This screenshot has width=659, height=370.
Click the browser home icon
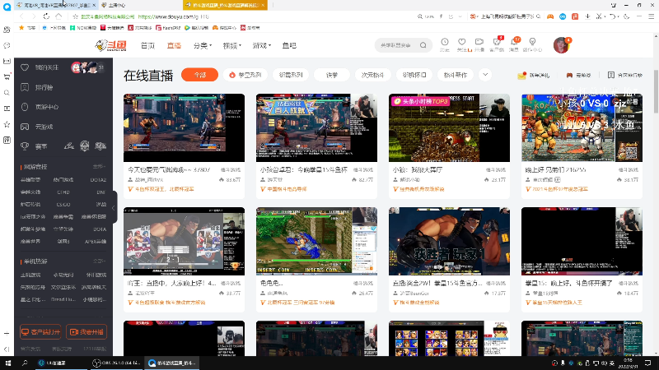coord(58,16)
